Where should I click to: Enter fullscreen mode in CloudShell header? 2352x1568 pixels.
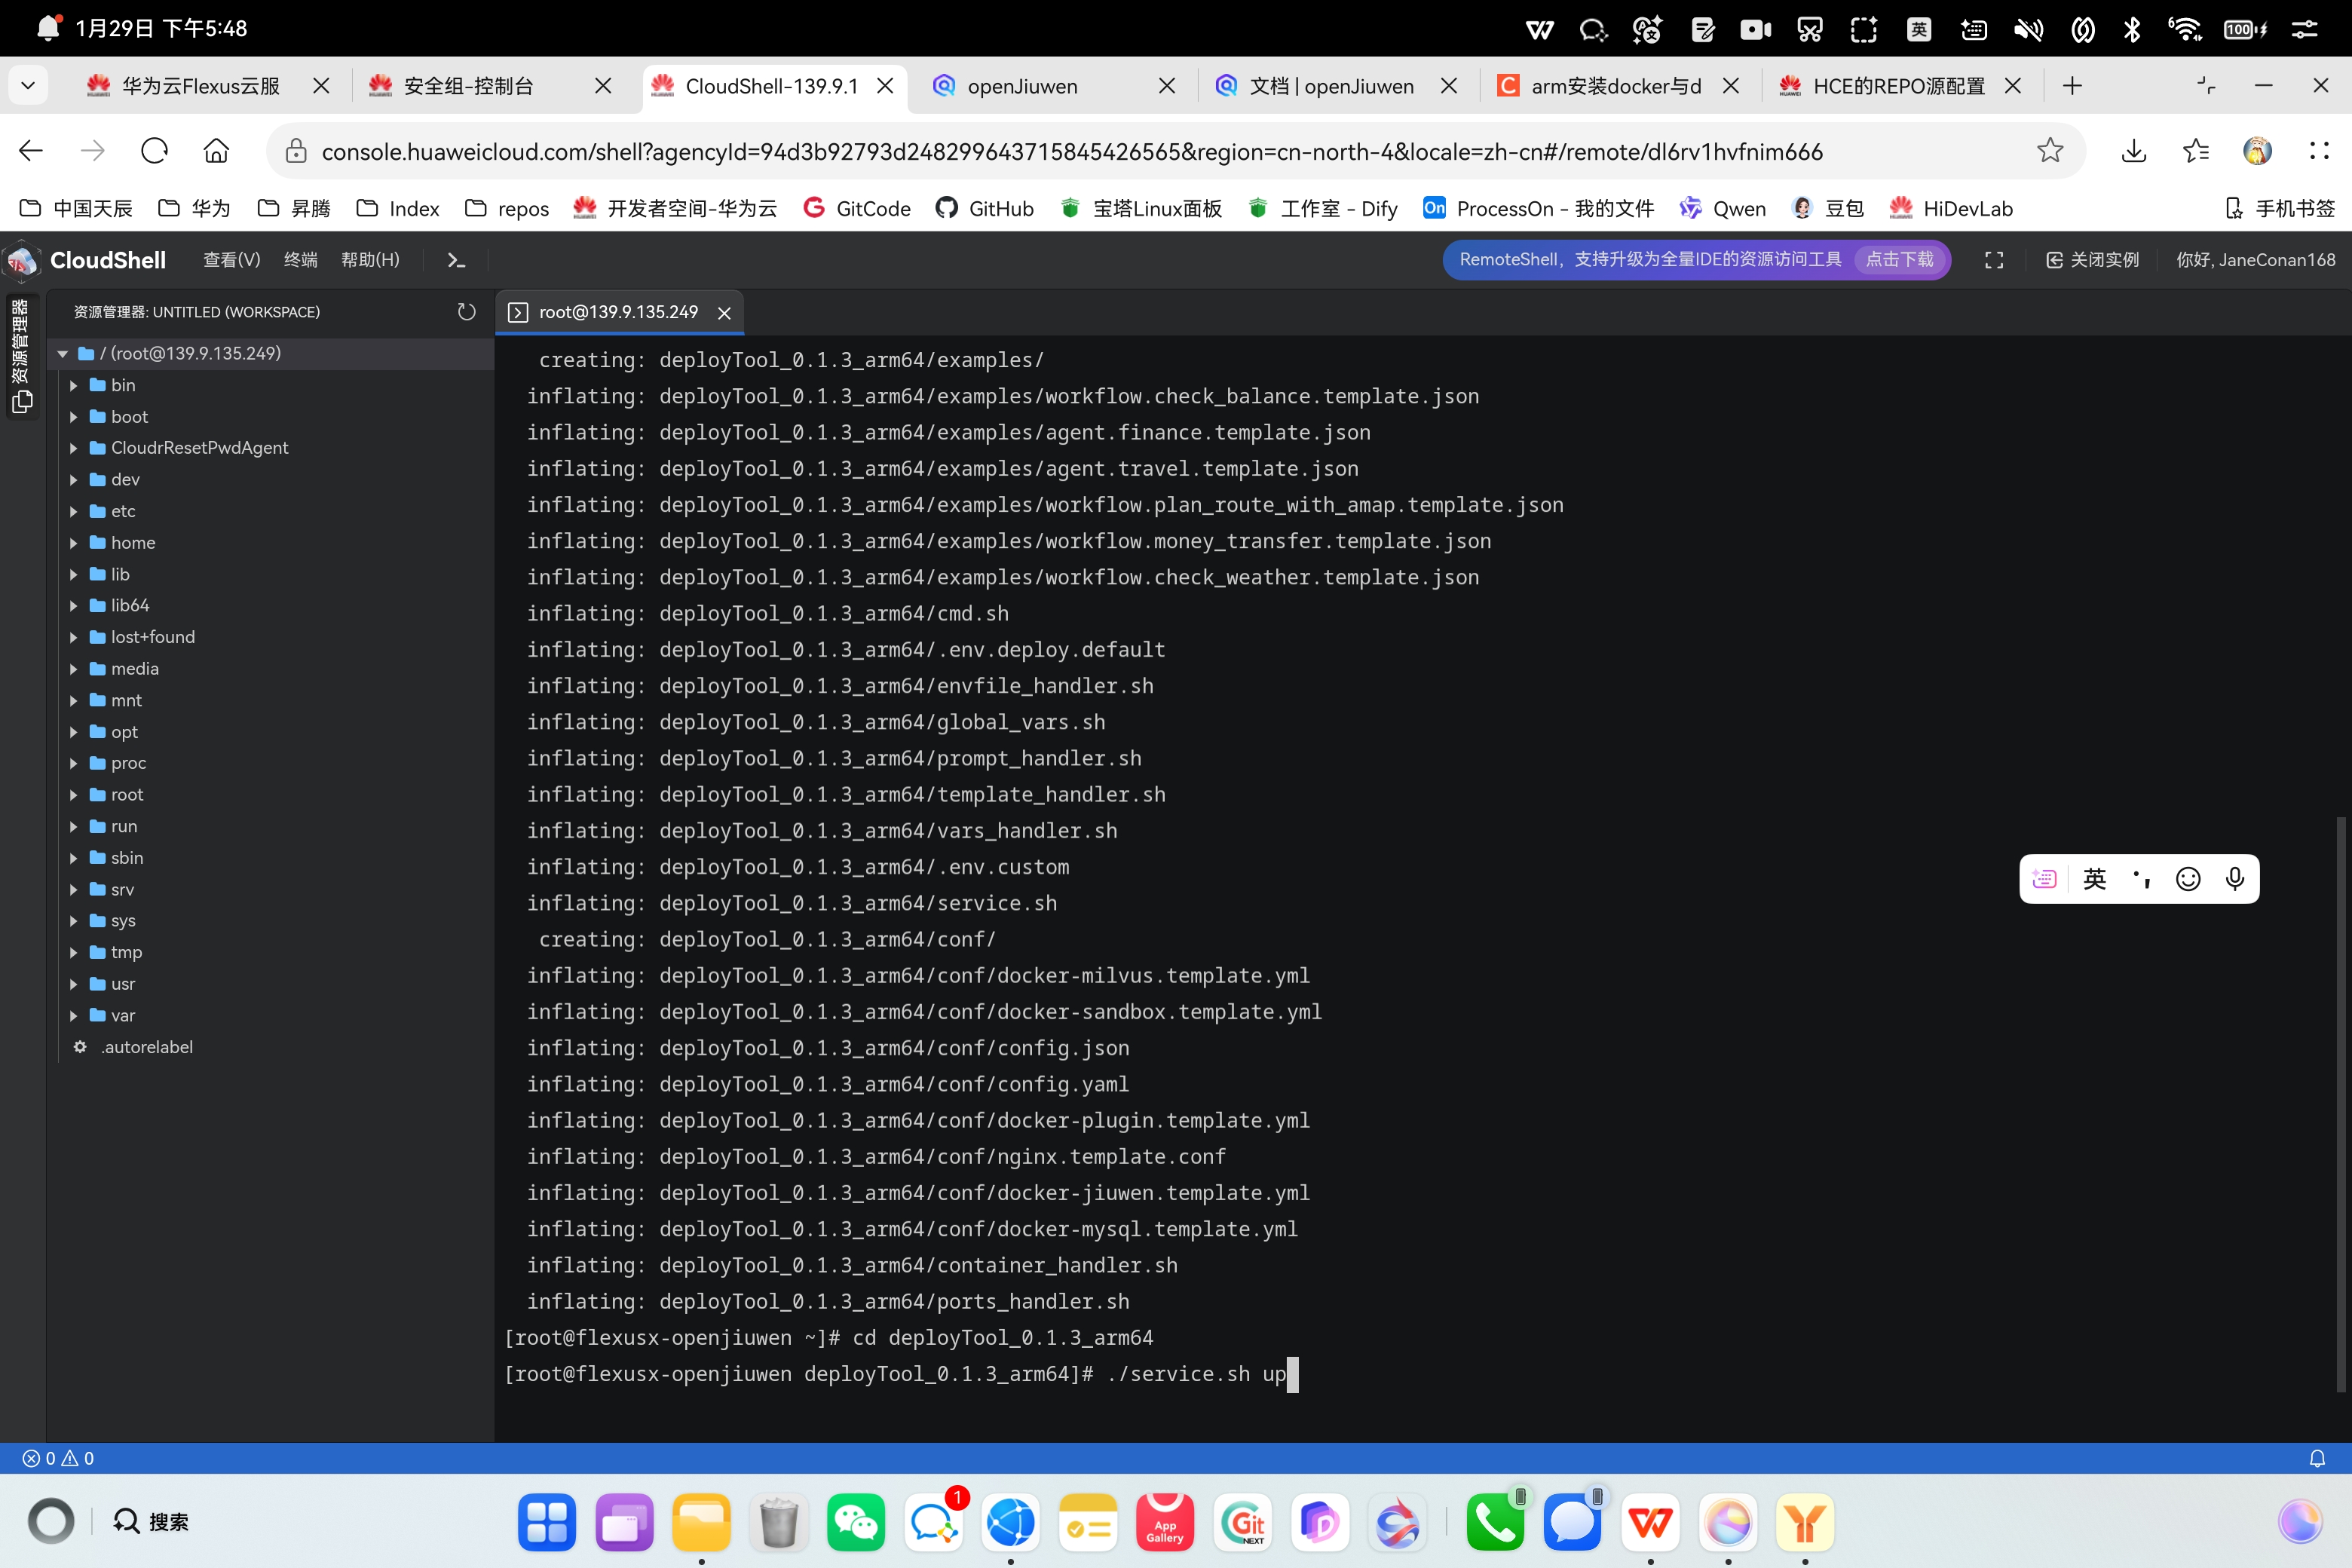[1993, 260]
